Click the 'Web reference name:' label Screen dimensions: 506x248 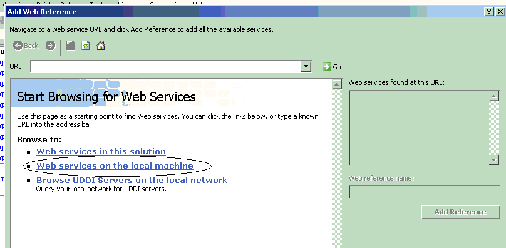coord(381,178)
